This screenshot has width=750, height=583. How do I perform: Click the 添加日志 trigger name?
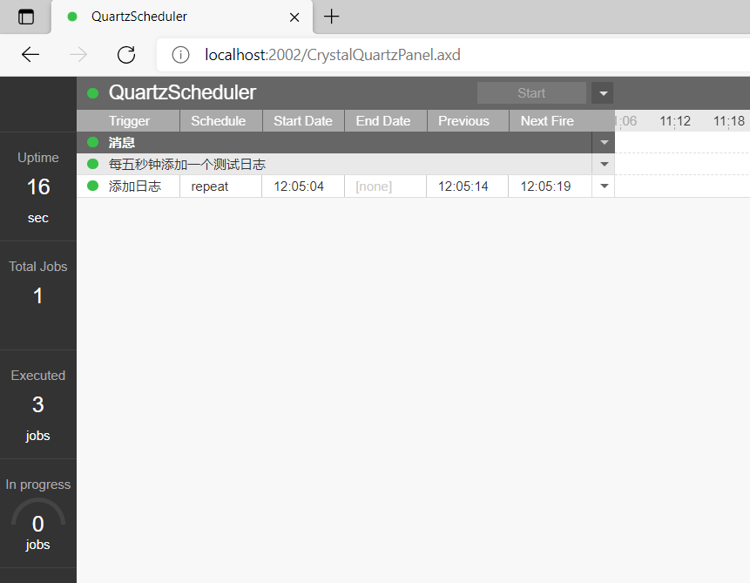pyautogui.click(x=135, y=186)
